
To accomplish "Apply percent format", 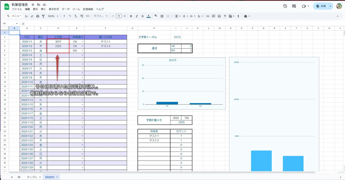I will click(x=70, y=16).
